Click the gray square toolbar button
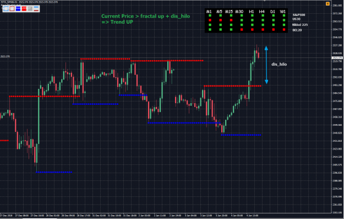This screenshot has height=219, width=344. 30,9
